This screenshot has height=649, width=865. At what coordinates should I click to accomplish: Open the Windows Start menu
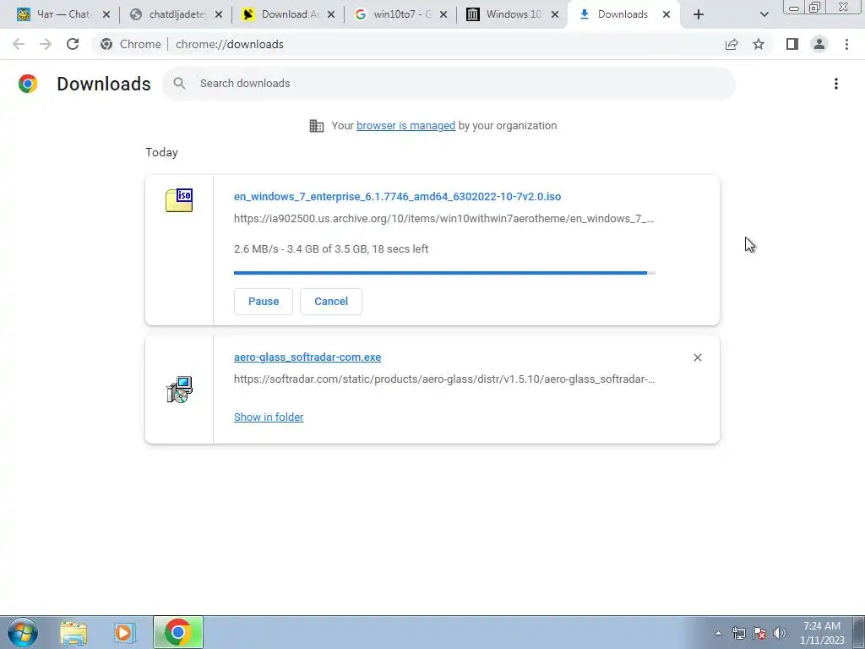(x=23, y=632)
